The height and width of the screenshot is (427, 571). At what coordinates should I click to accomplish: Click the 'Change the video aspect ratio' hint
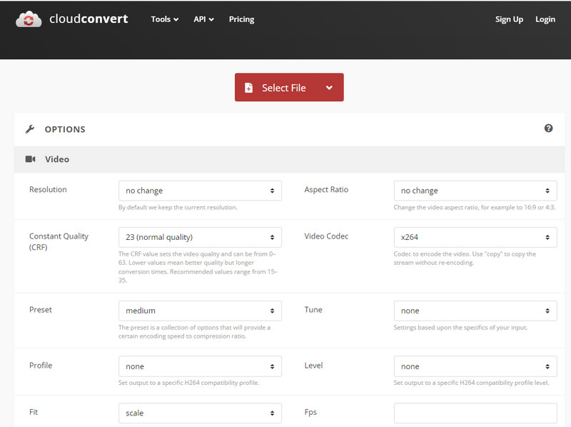(475, 207)
